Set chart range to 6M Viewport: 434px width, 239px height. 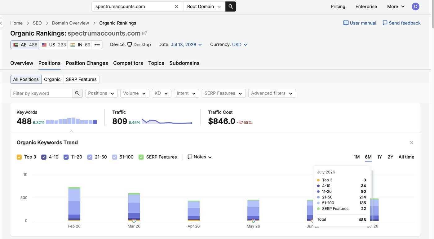tap(368, 157)
